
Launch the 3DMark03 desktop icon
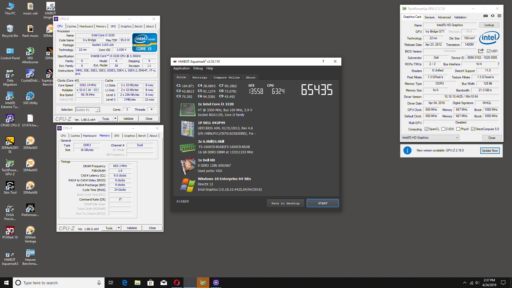[30, 143]
